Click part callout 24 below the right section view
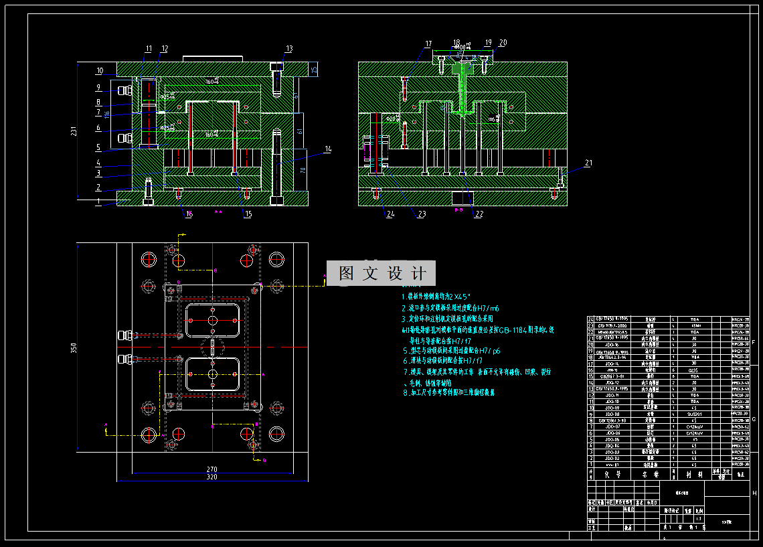This screenshot has width=763, height=547. pyautogui.click(x=390, y=214)
